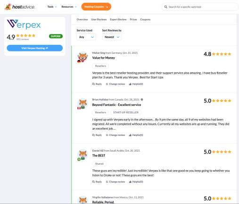239x204 pixels.
Task: Click the Shared tag under The BEST
Action: (x=99, y=164)
